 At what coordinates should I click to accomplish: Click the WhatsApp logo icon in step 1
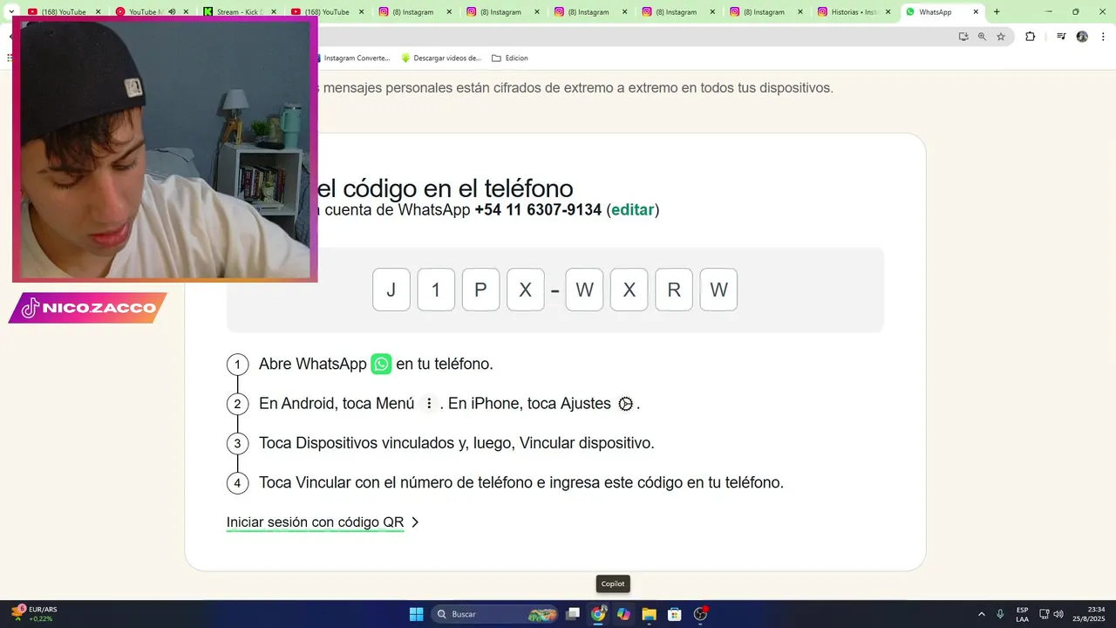click(x=381, y=365)
